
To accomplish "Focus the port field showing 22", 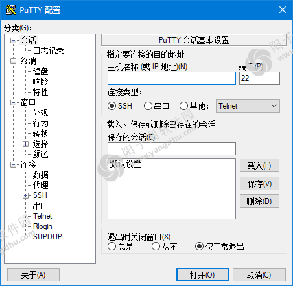I will pyautogui.click(x=259, y=78).
